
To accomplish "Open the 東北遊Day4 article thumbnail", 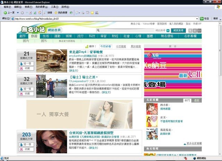I will point(52,61).
